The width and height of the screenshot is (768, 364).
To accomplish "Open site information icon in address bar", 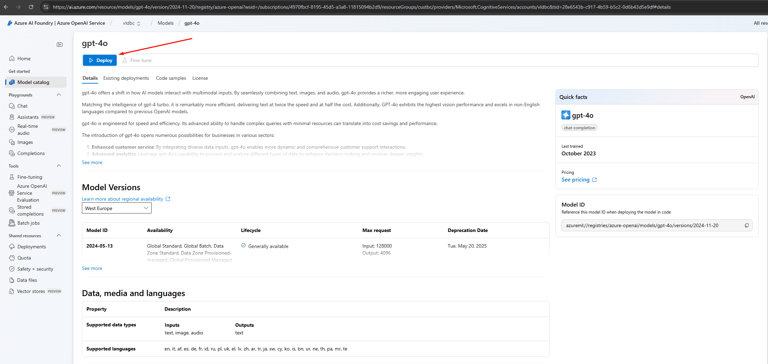I will (46, 7).
